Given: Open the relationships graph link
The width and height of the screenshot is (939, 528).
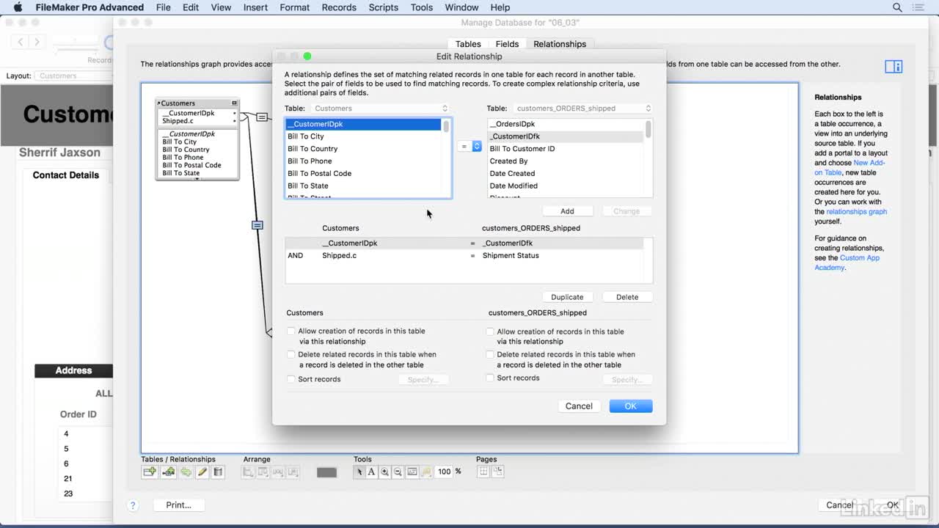Looking at the screenshot, I should [857, 211].
